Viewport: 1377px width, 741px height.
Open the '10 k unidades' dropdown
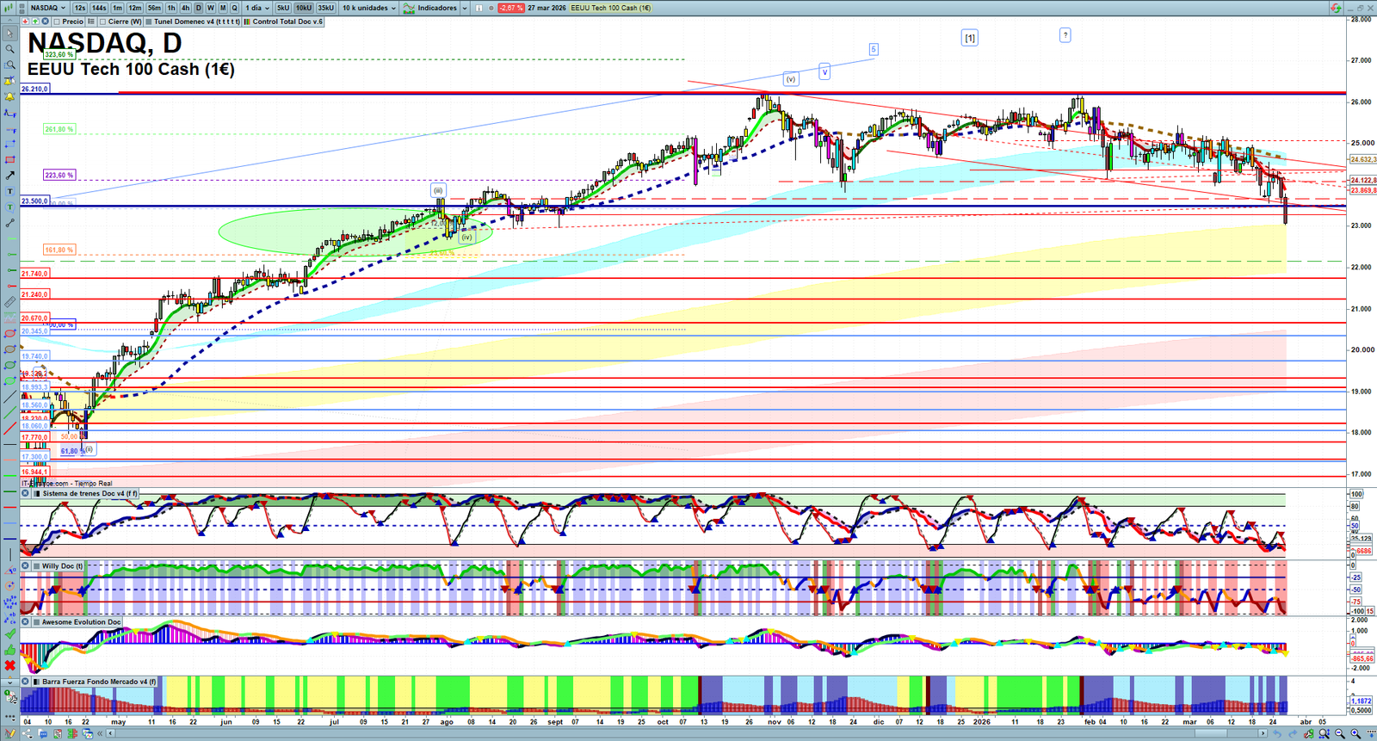click(x=369, y=8)
